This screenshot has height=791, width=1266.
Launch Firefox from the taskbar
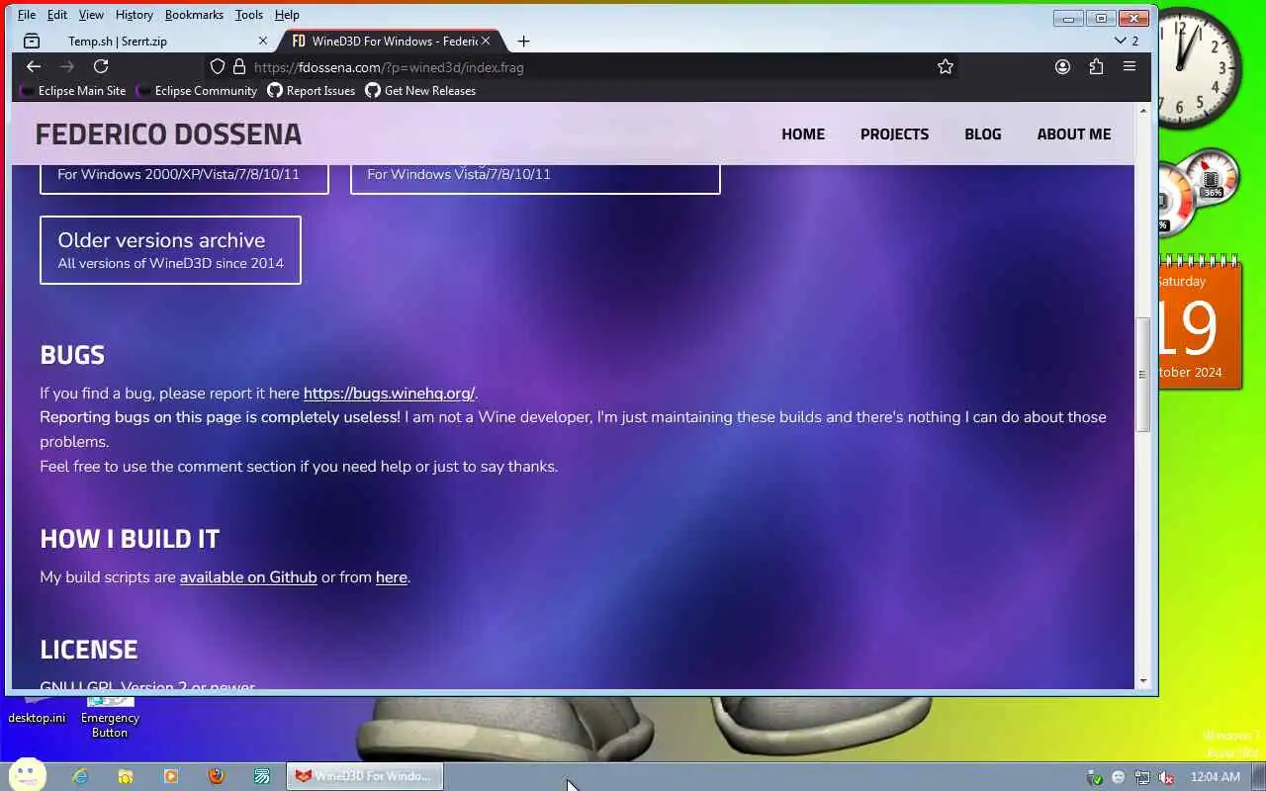click(x=217, y=776)
